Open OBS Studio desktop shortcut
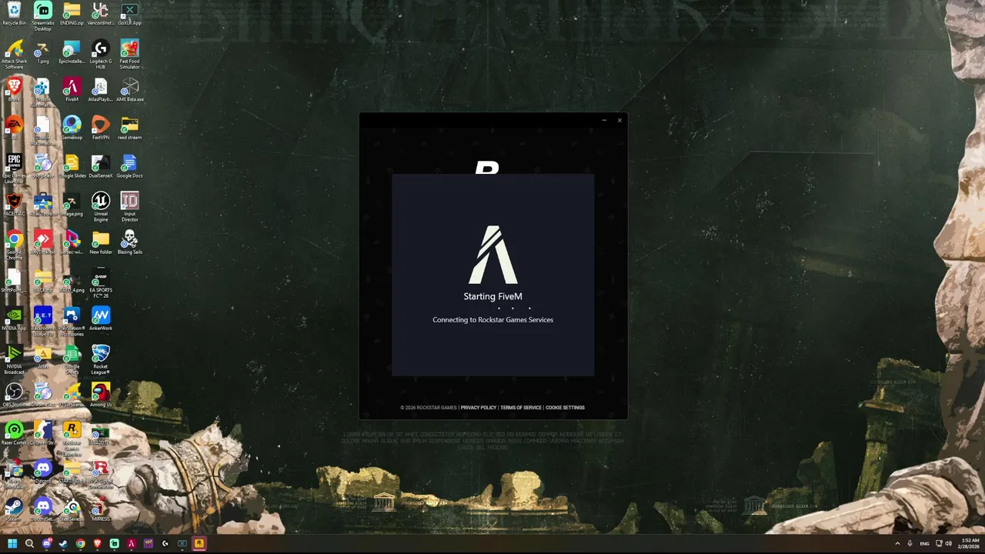Screen dimensions: 985x554 pos(14,395)
